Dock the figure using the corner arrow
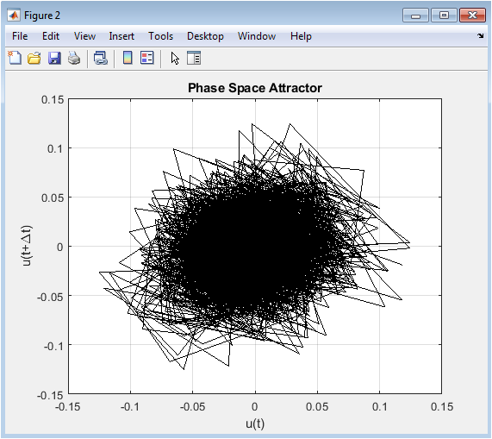The image size is (492, 439). 481,36
